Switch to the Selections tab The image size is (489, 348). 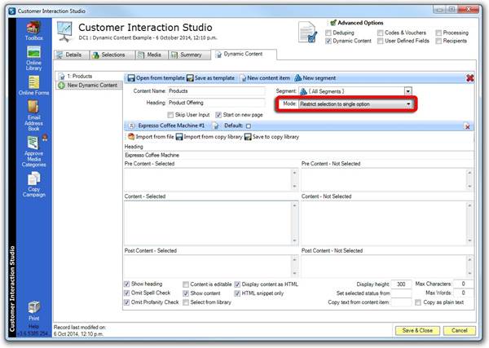coord(112,55)
